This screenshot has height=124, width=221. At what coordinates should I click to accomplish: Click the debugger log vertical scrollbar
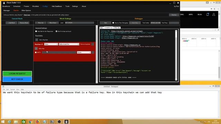pyautogui.click(x=176, y=55)
